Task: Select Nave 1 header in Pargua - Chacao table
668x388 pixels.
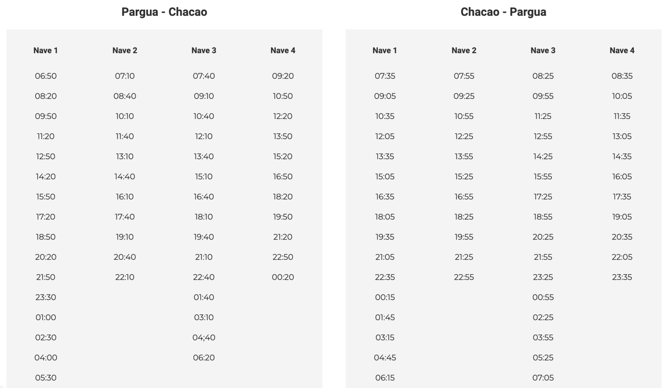Action: (x=46, y=51)
